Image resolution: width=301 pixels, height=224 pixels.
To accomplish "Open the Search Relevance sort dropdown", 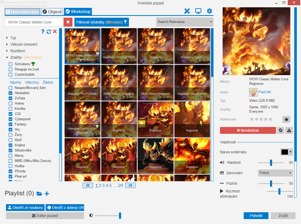I will click(185, 22).
